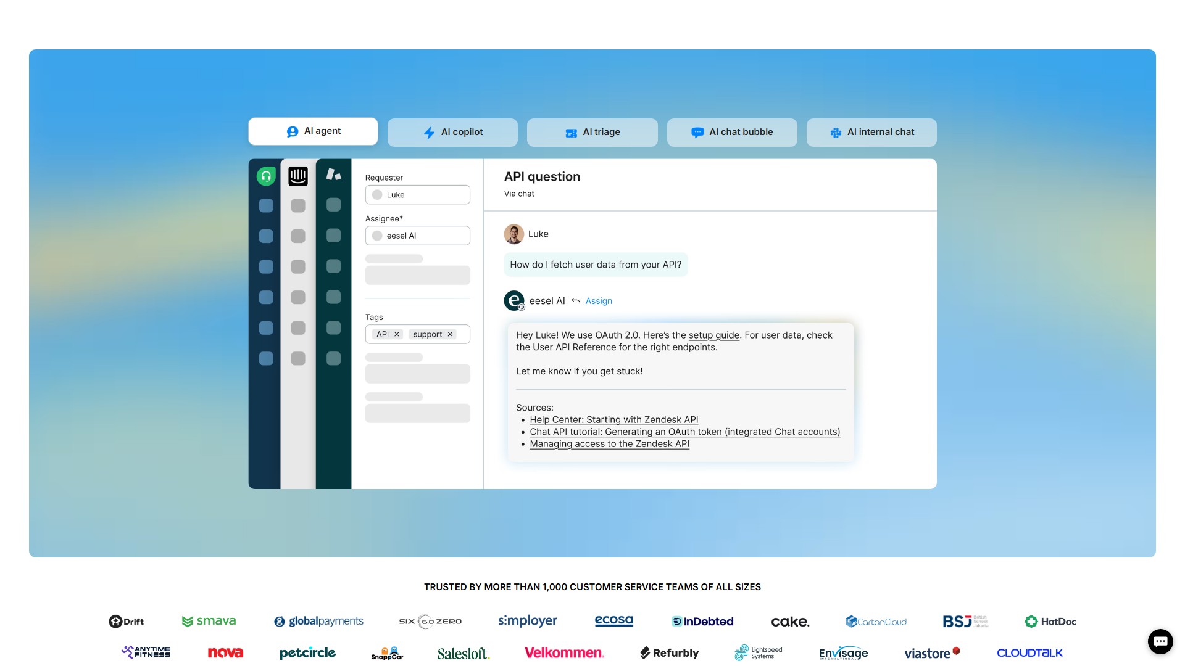
Task: Click the Assign link
Action: 599,301
